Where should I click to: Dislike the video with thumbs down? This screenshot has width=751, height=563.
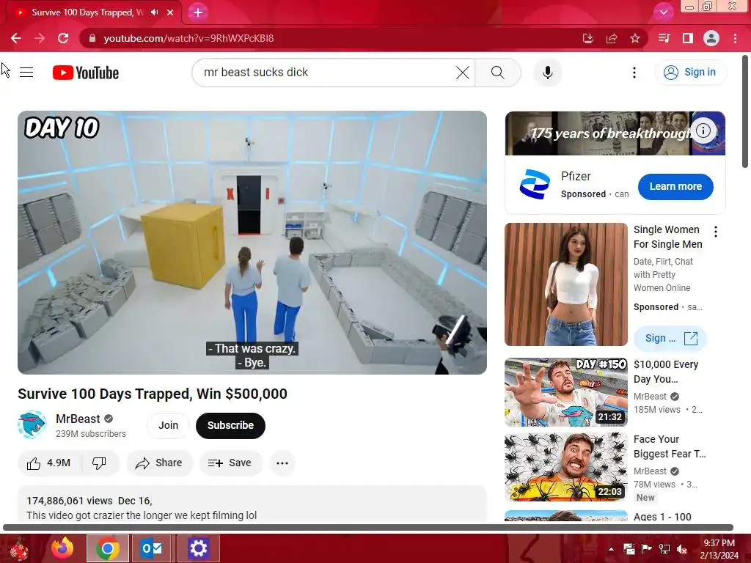pyautogui.click(x=99, y=463)
